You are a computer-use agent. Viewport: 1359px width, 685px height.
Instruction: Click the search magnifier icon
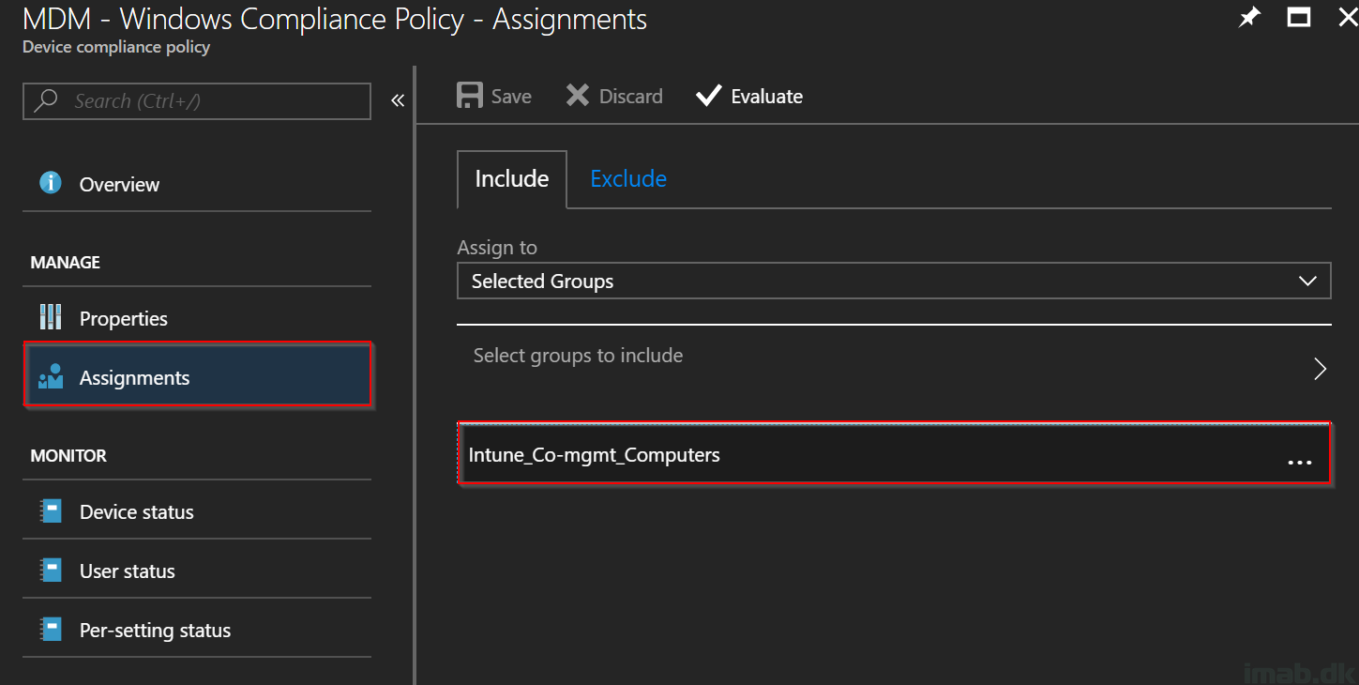46,100
